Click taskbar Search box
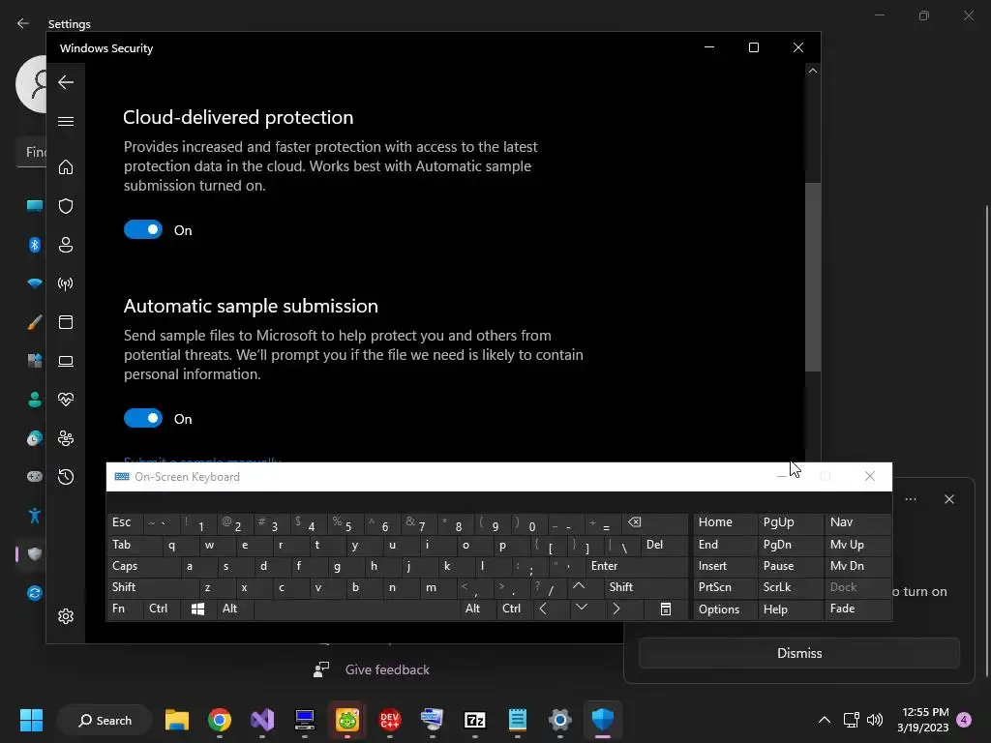This screenshot has width=991, height=743. point(105,720)
